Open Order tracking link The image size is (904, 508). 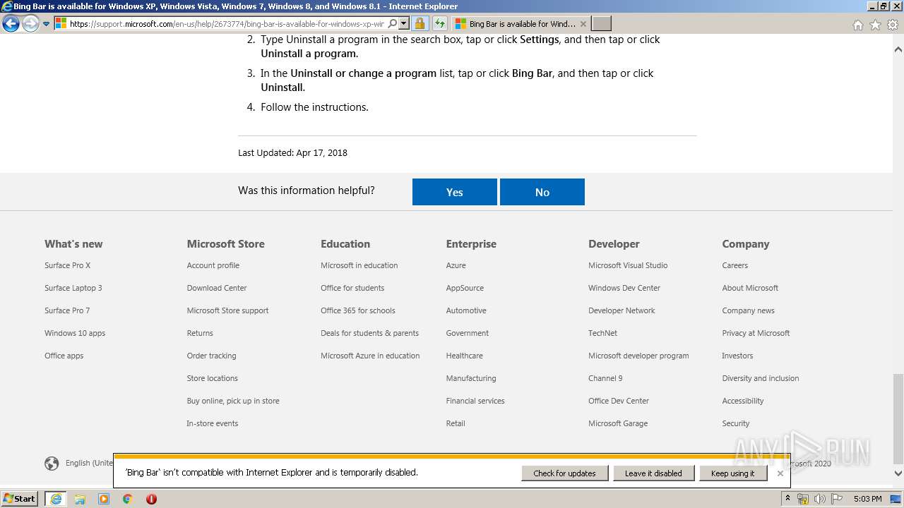click(x=212, y=356)
